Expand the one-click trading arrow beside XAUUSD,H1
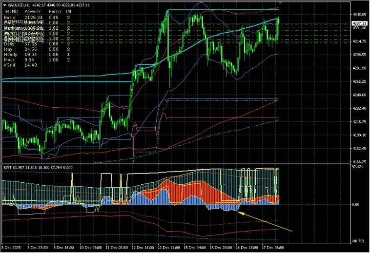 click(x=4, y=5)
